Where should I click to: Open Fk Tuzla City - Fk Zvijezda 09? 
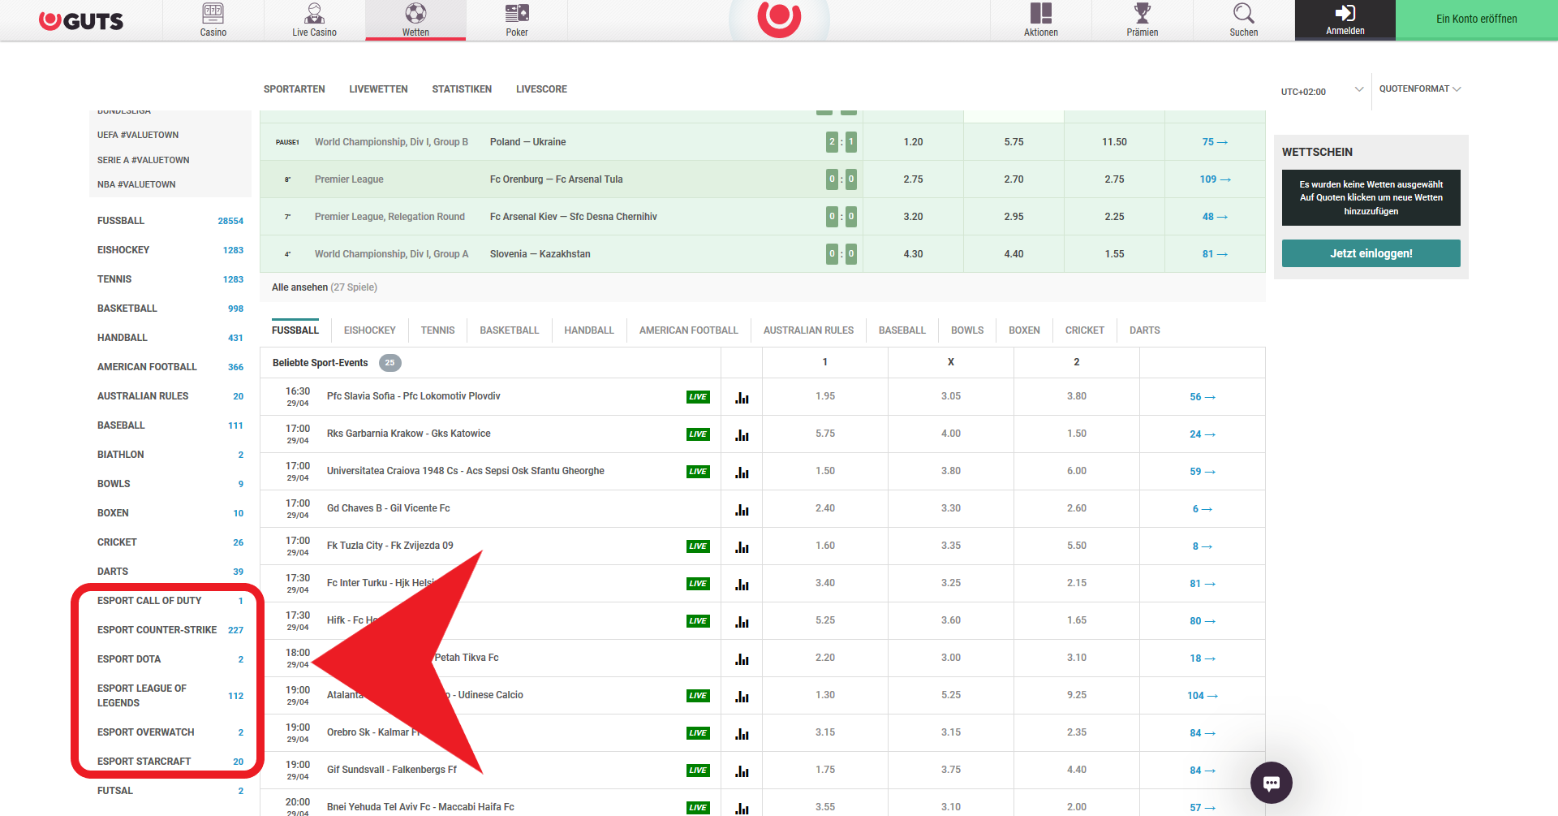pos(390,546)
